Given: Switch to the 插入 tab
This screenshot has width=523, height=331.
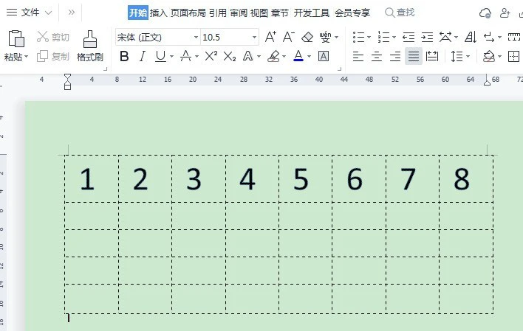Looking at the screenshot, I should (x=158, y=13).
